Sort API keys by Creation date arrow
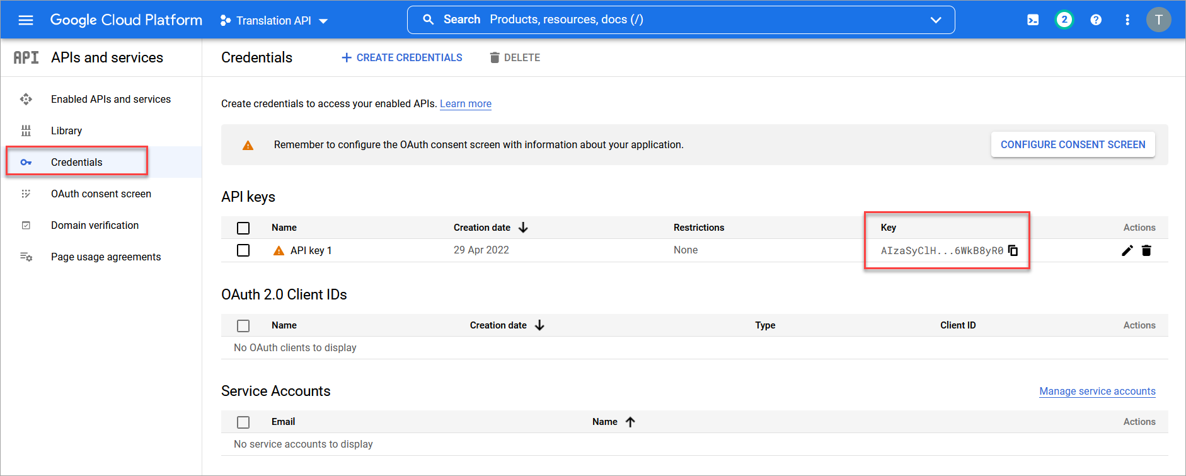The height and width of the screenshot is (476, 1186). click(x=523, y=228)
